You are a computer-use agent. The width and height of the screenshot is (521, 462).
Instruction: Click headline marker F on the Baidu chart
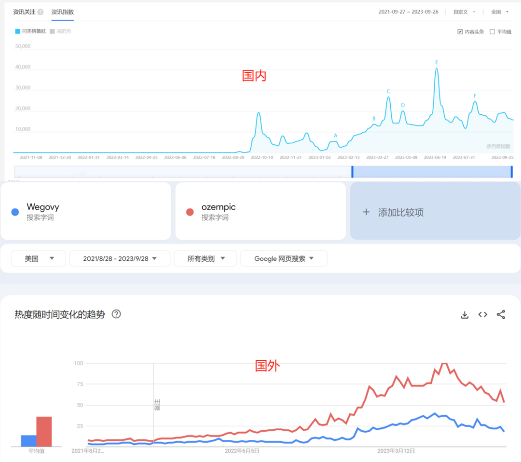(475, 95)
